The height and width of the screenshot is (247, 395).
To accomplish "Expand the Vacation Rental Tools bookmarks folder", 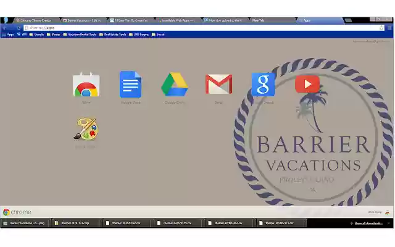I will click(80, 35).
